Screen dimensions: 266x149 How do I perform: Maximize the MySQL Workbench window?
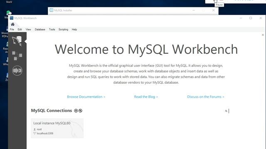(x=251, y=18)
